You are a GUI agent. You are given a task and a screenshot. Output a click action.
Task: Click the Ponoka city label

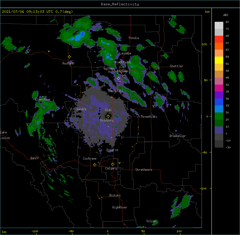[x=134, y=38]
